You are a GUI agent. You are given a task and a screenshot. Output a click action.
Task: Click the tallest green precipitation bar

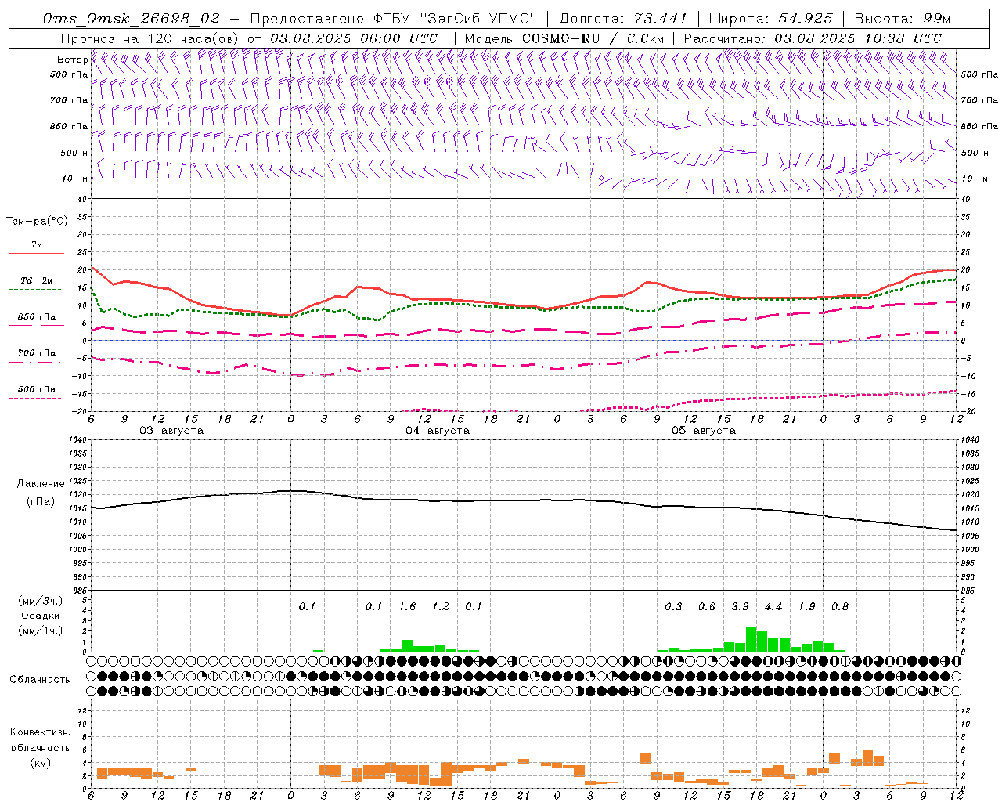[x=751, y=639]
